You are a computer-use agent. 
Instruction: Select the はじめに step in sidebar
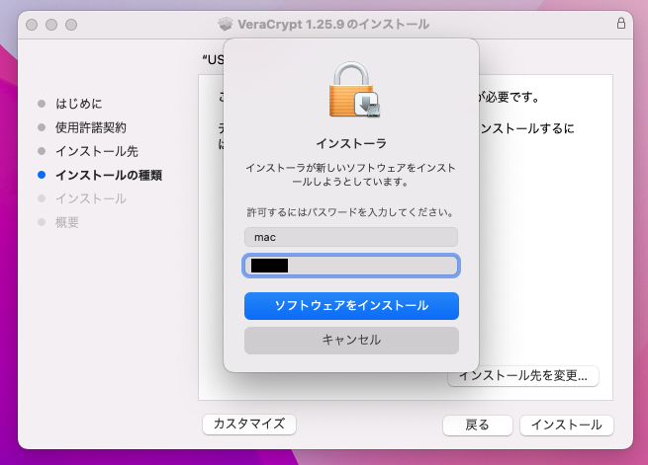click(x=92, y=104)
